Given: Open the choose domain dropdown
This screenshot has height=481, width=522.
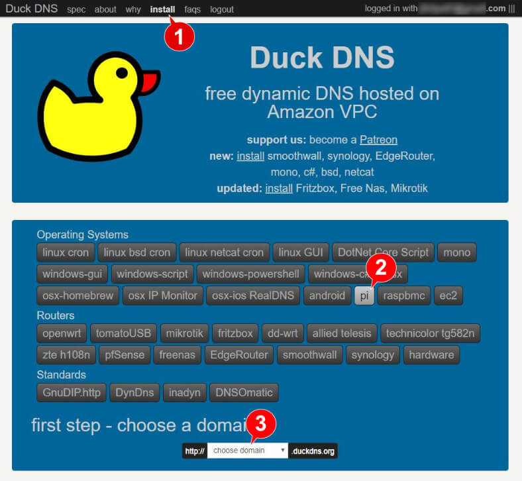Looking at the screenshot, I should pyautogui.click(x=247, y=451).
